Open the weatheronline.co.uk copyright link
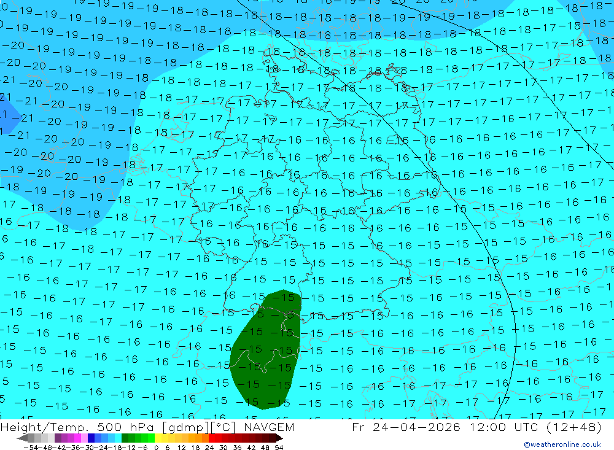The height and width of the screenshot is (450, 614). point(562,444)
